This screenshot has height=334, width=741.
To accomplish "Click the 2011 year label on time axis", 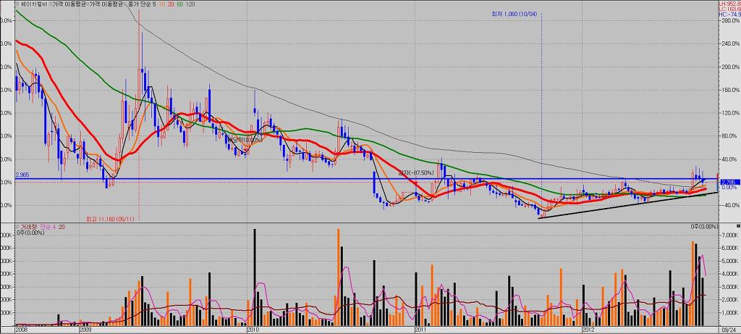I will pyautogui.click(x=420, y=329).
